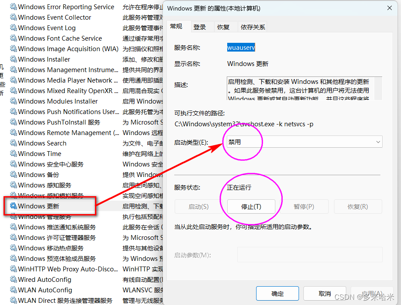Screen dimensions: 401x305
Task: Click Windows 备份 service gear icon
Action: (x=13, y=174)
